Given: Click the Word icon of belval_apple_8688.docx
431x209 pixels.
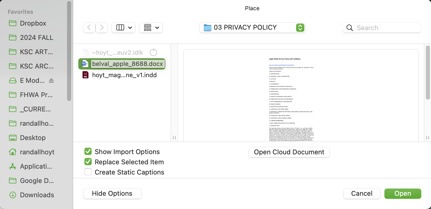Looking at the screenshot, I should [x=85, y=64].
